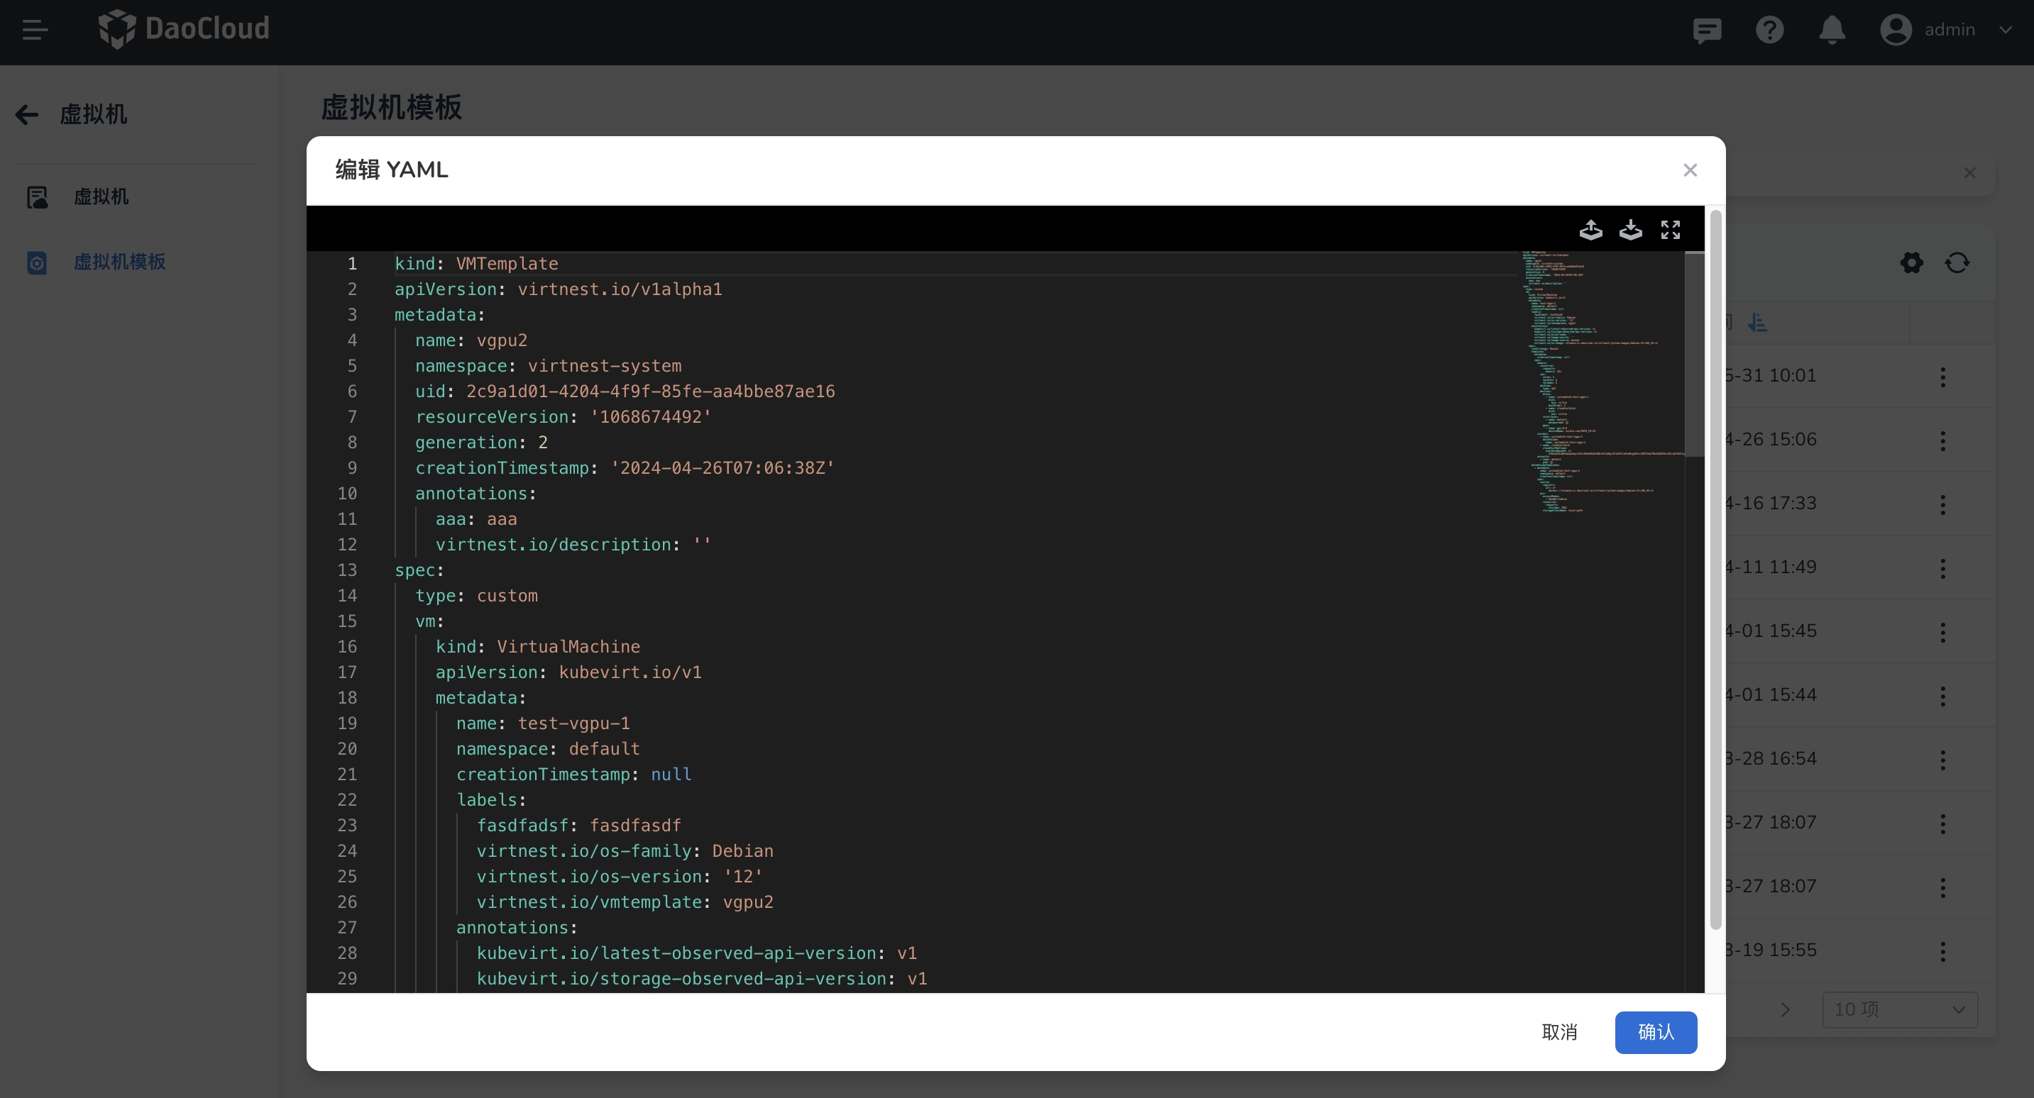Screen dimensions: 2034x1098
Task: Click the table settings gear icon
Action: pyautogui.click(x=1911, y=263)
